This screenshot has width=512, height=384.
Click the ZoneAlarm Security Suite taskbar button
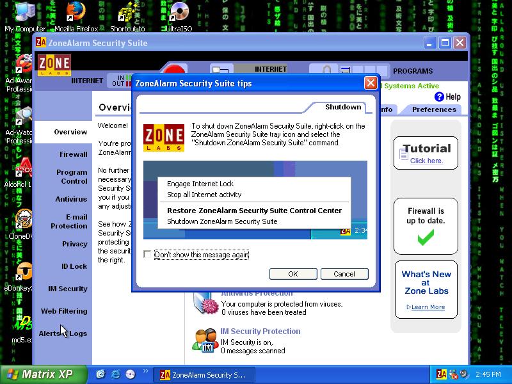pyautogui.click(x=203, y=375)
